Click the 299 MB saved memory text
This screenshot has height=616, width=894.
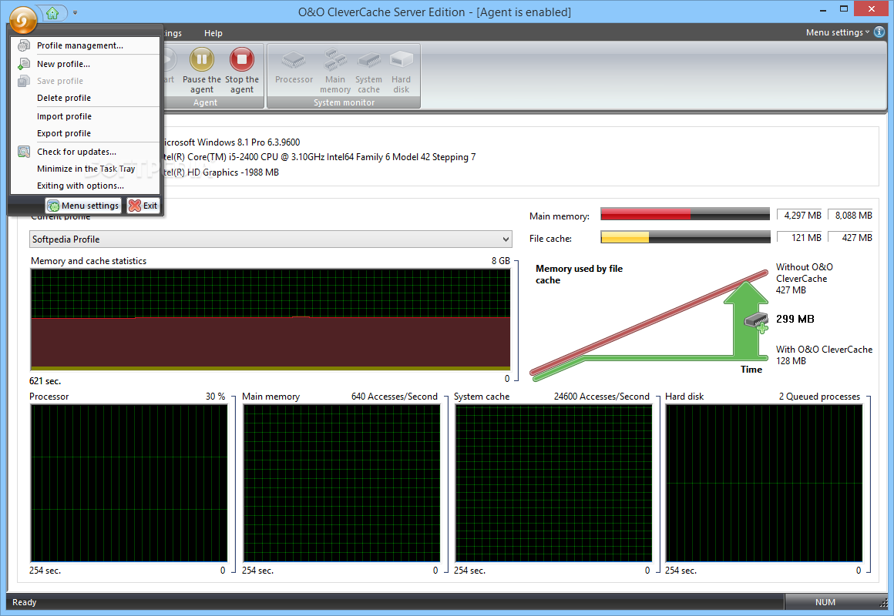(795, 319)
